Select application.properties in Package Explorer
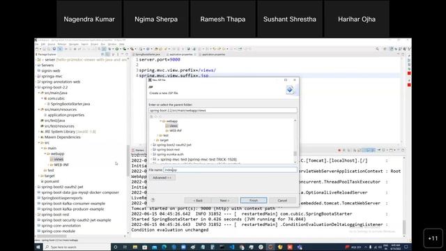Viewport: 446px width, 251px height. pyautogui.click(x=66, y=115)
